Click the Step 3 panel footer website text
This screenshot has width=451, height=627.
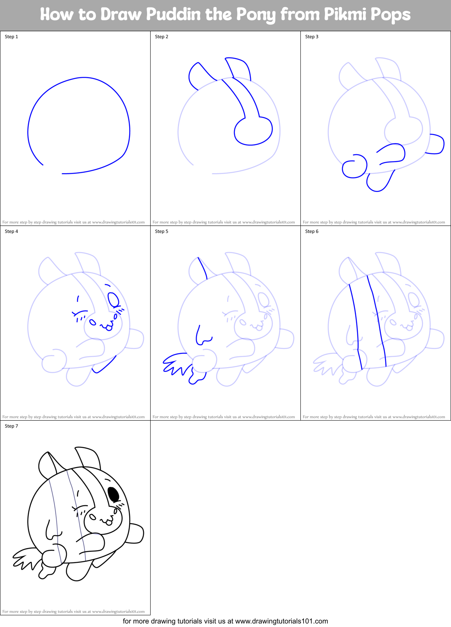tap(374, 222)
